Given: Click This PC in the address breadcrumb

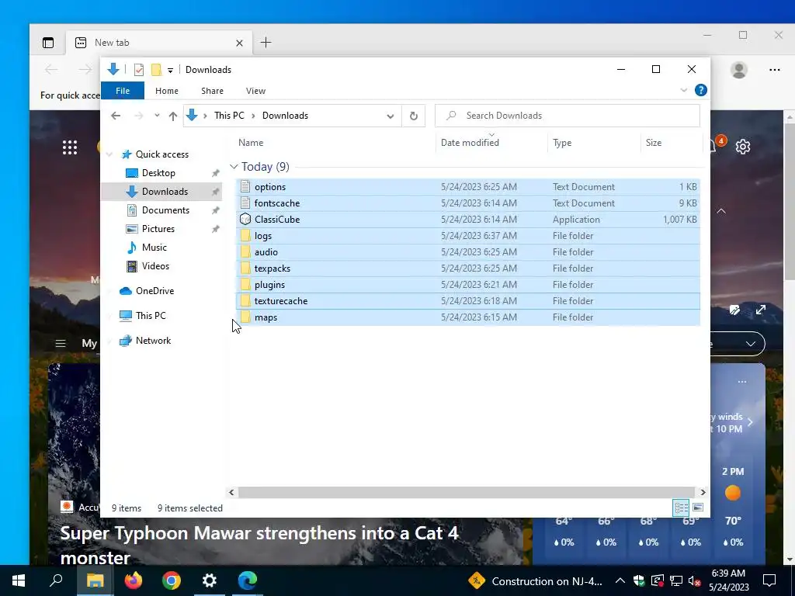Looking at the screenshot, I should pos(229,116).
